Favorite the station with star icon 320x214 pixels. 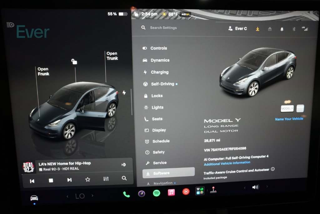[x=87, y=180]
